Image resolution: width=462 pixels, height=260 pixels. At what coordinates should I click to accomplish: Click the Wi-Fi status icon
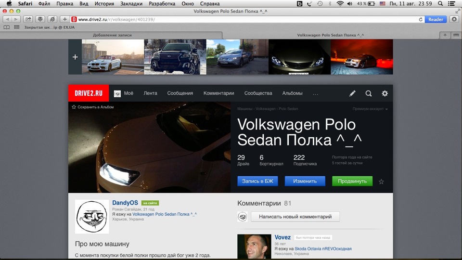[340, 3]
